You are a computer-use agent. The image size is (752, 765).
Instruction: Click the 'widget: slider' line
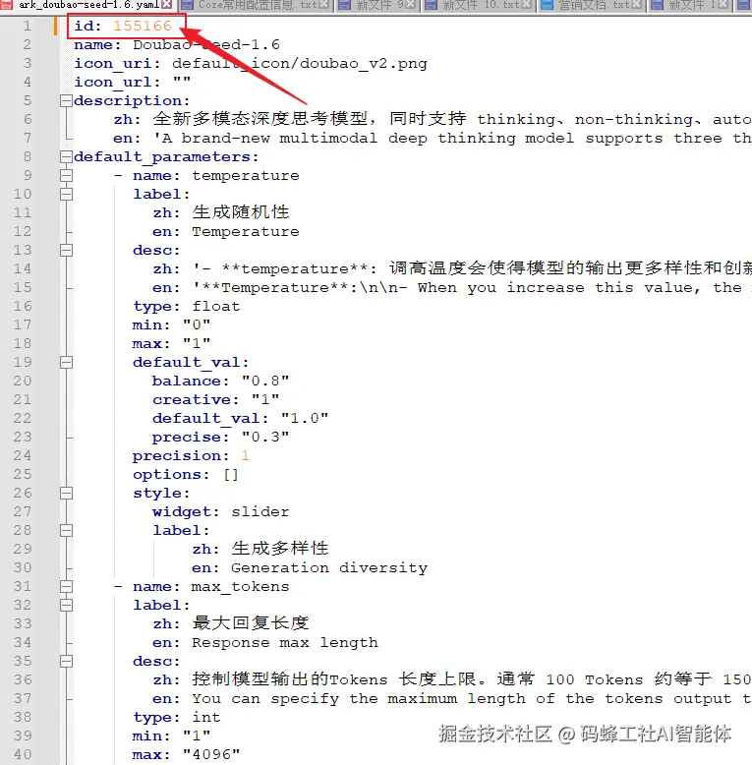coord(221,511)
